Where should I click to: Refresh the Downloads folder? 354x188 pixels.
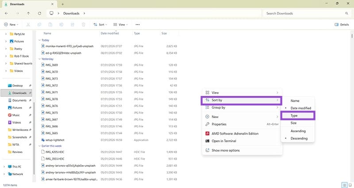pos(39,13)
